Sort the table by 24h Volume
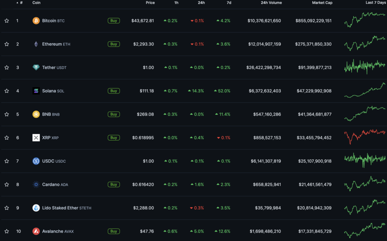Viewport: 387px width, 241px height. [x=271, y=3]
